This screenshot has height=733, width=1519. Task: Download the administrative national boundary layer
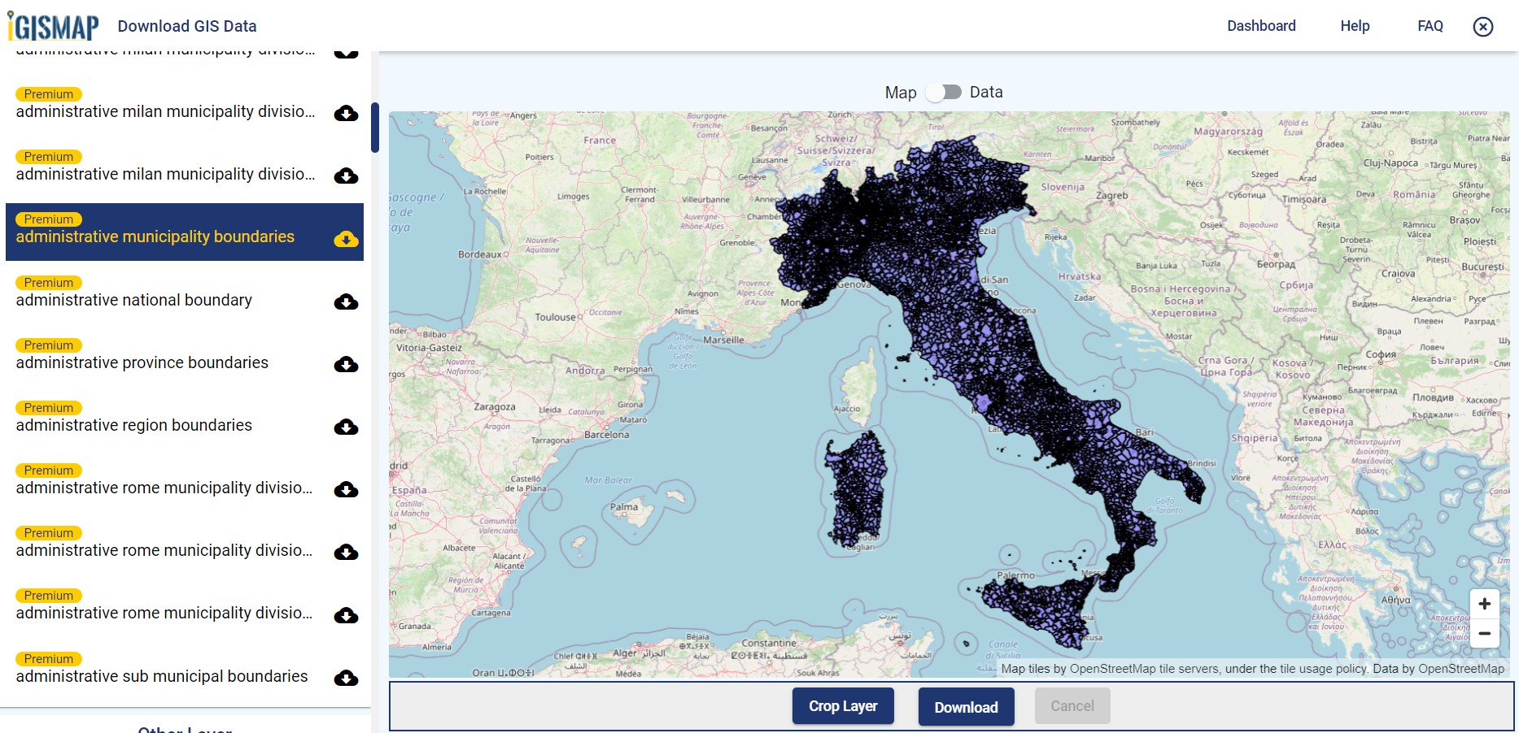coord(346,301)
